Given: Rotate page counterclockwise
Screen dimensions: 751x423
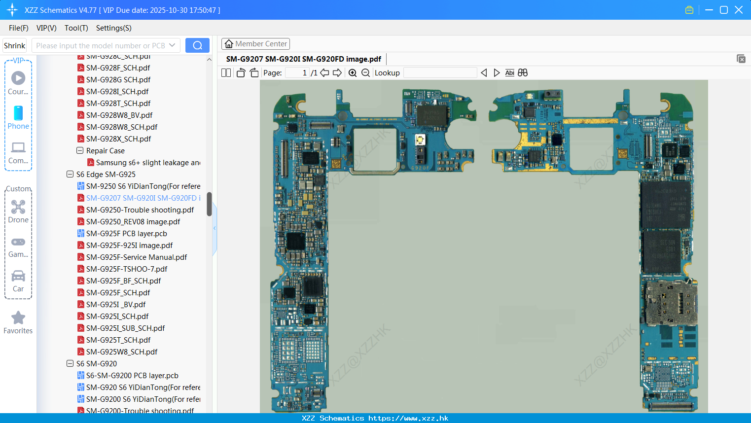Looking at the screenshot, I should [x=241, y=72].
